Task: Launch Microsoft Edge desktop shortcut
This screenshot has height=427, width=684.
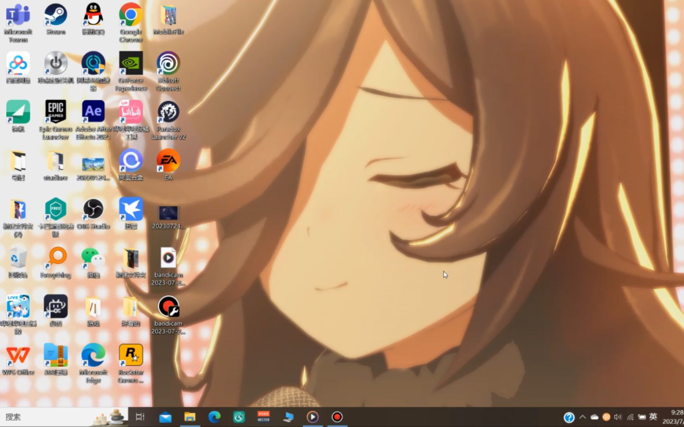Action: coord(93,364)
